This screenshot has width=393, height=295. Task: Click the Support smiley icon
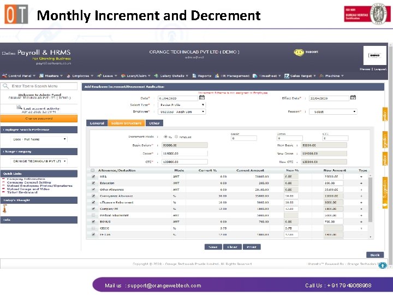299,52
